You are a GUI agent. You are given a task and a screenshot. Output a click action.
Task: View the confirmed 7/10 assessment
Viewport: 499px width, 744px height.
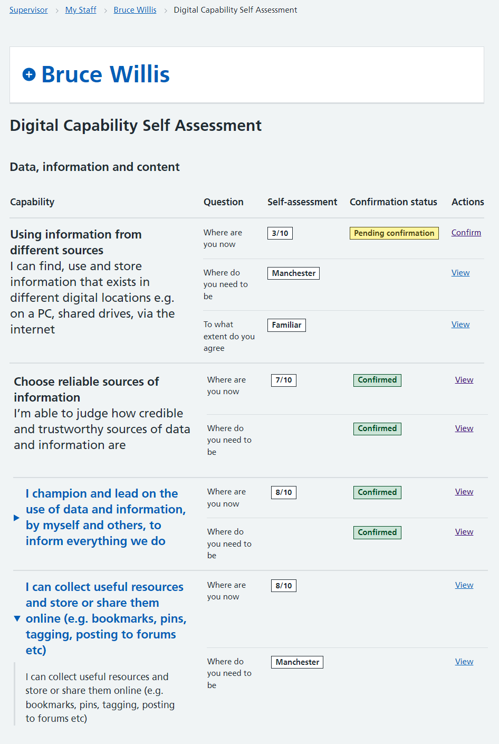464,380
